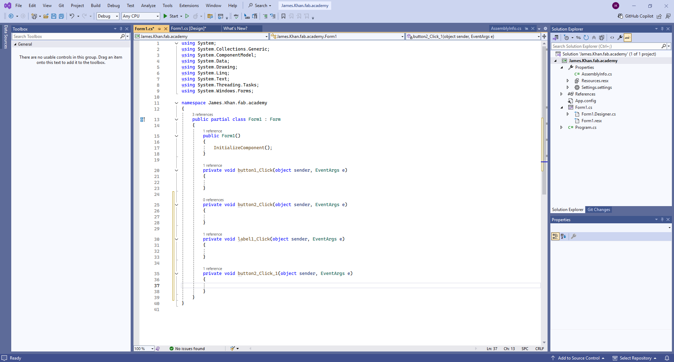Viewport: 674px width, 362px height.
Task: Open the James.Khan.fab.academy.Form1 class dropdown
Action: (337, 37)
